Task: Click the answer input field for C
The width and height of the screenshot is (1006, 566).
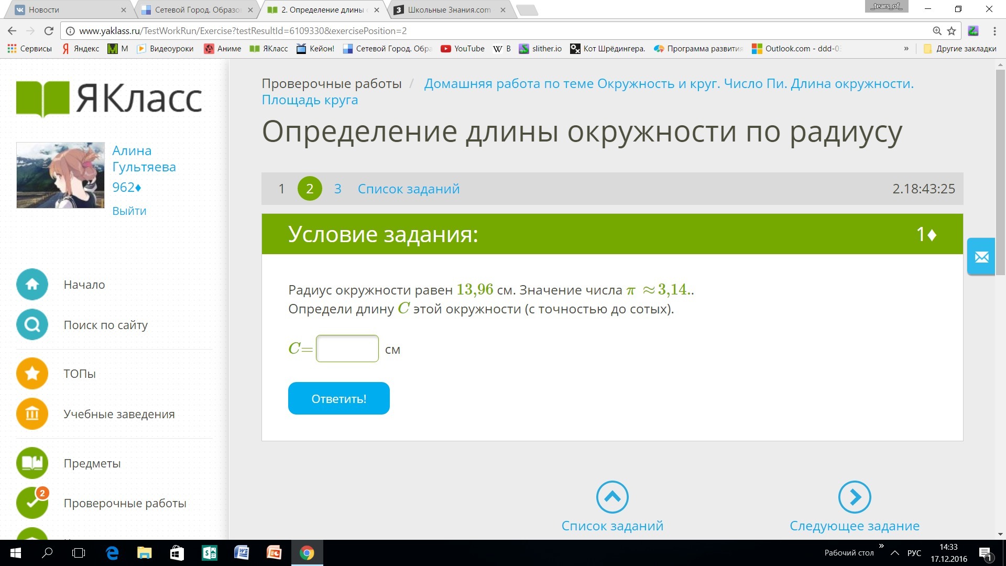Action: tap(347, 349)
